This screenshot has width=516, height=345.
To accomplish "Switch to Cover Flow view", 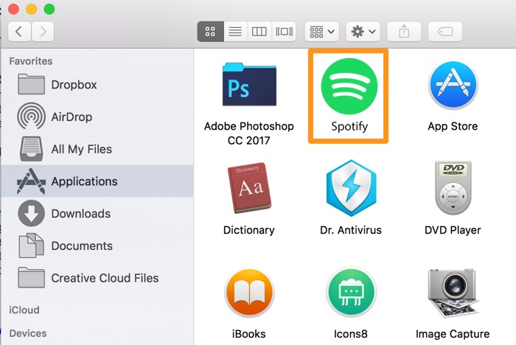I will coord(284,32).
